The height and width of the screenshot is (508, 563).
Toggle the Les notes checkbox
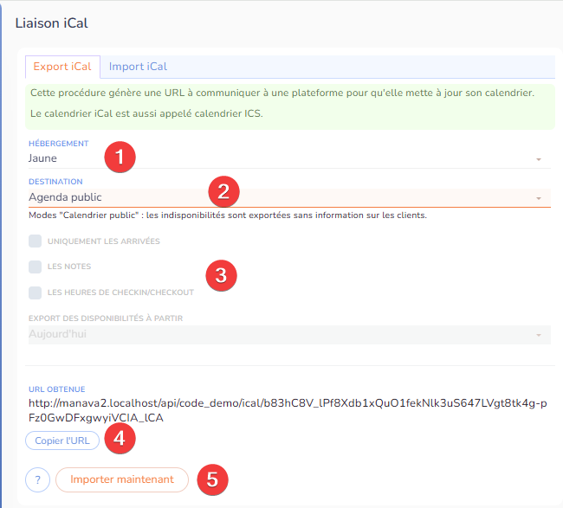(x=36, y=267)
